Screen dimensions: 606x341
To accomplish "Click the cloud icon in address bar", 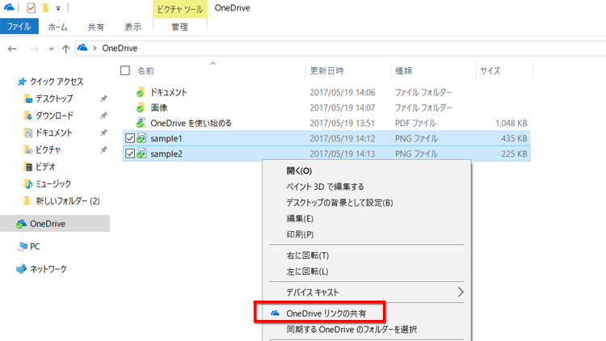I will pos(82,48).
